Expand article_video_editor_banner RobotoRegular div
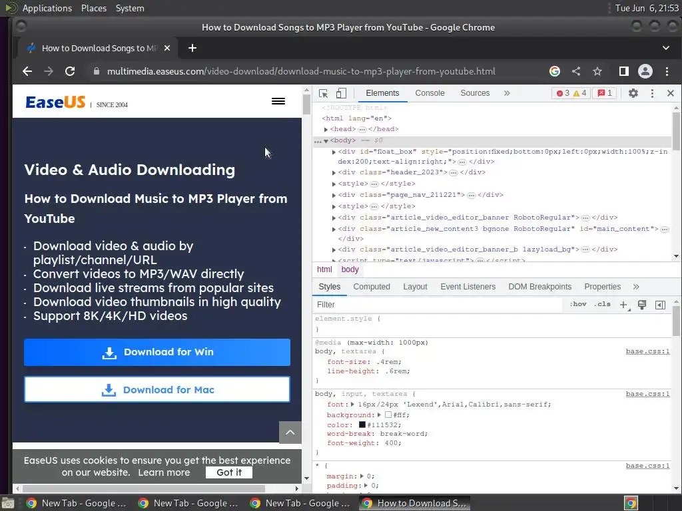The image size is (682, 511). pos(334,218)
